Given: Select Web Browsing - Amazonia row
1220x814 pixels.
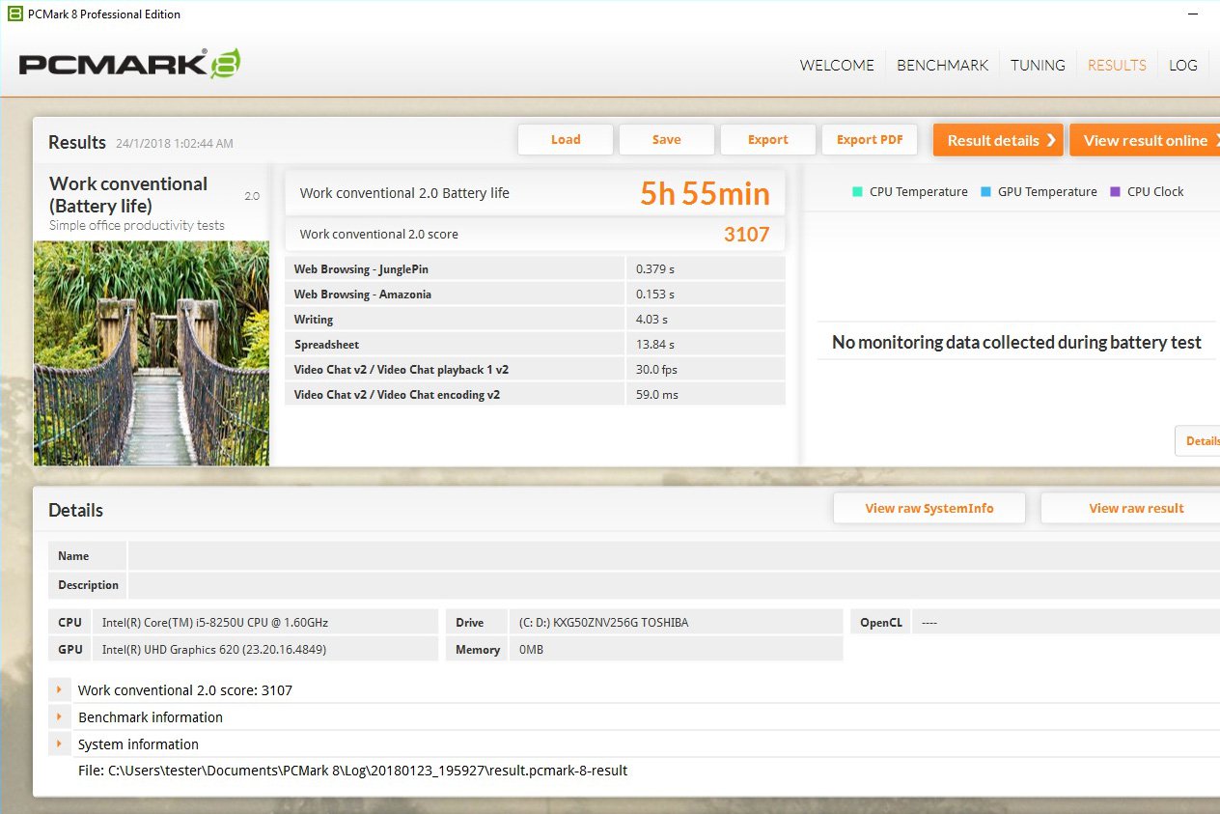Looking at the screenshot, I should (x=535, y=295).
